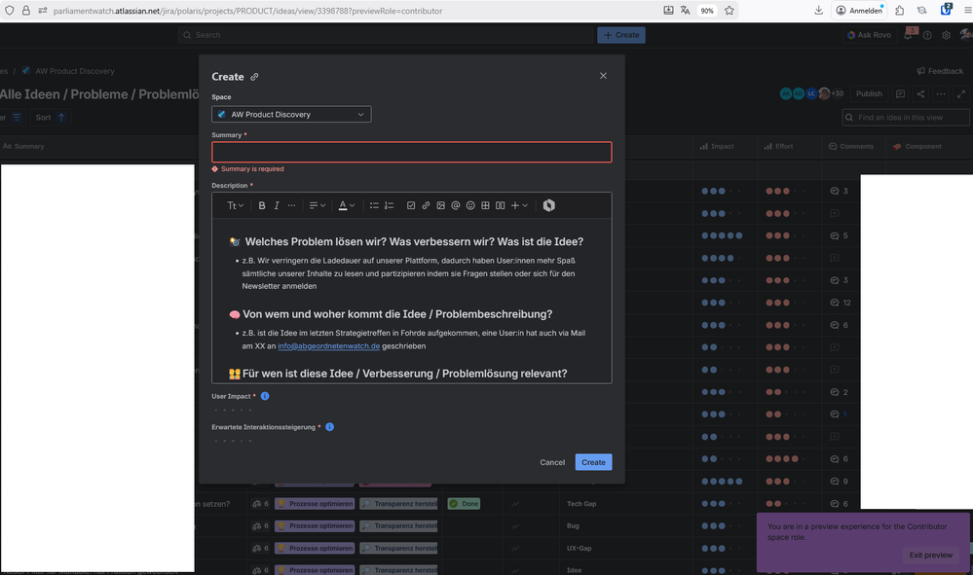Bookmark this page with the star icon
The width and height of the screenshot is (973, 575).
730,11
